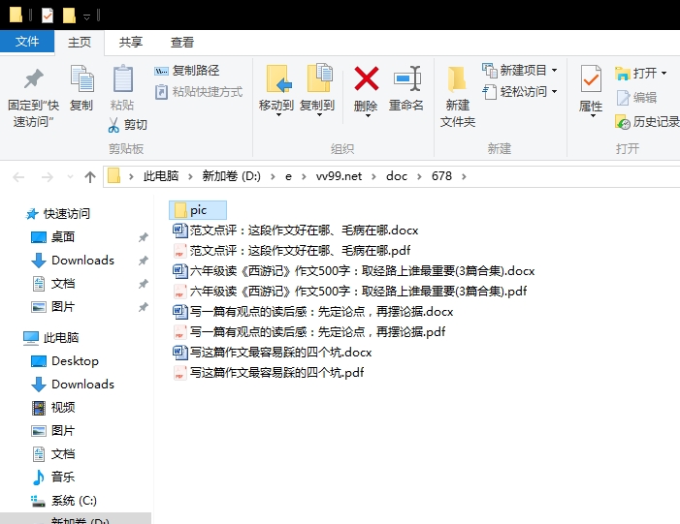Select 写这篇作文最容易踩的四个坑.docx
680x524 pixels.
click(x=273, y=353)
